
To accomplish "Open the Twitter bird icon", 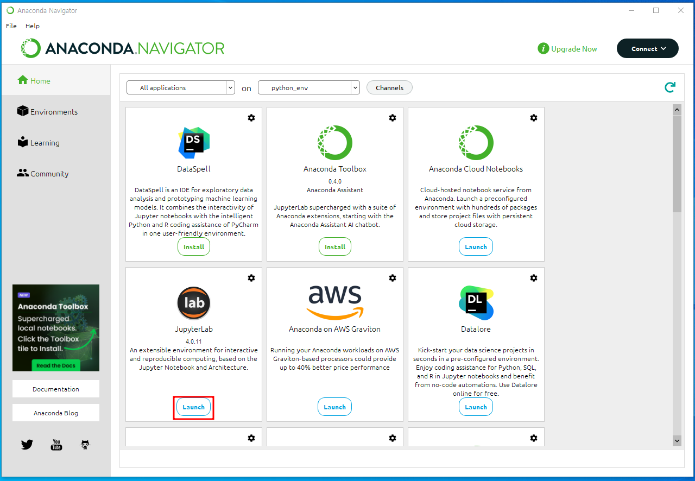I will (x=27, y=445).
